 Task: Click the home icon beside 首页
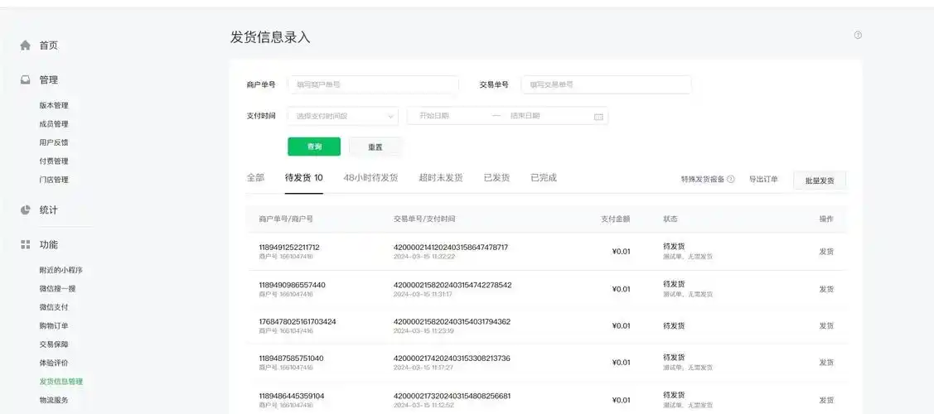(x=25, y=46)
